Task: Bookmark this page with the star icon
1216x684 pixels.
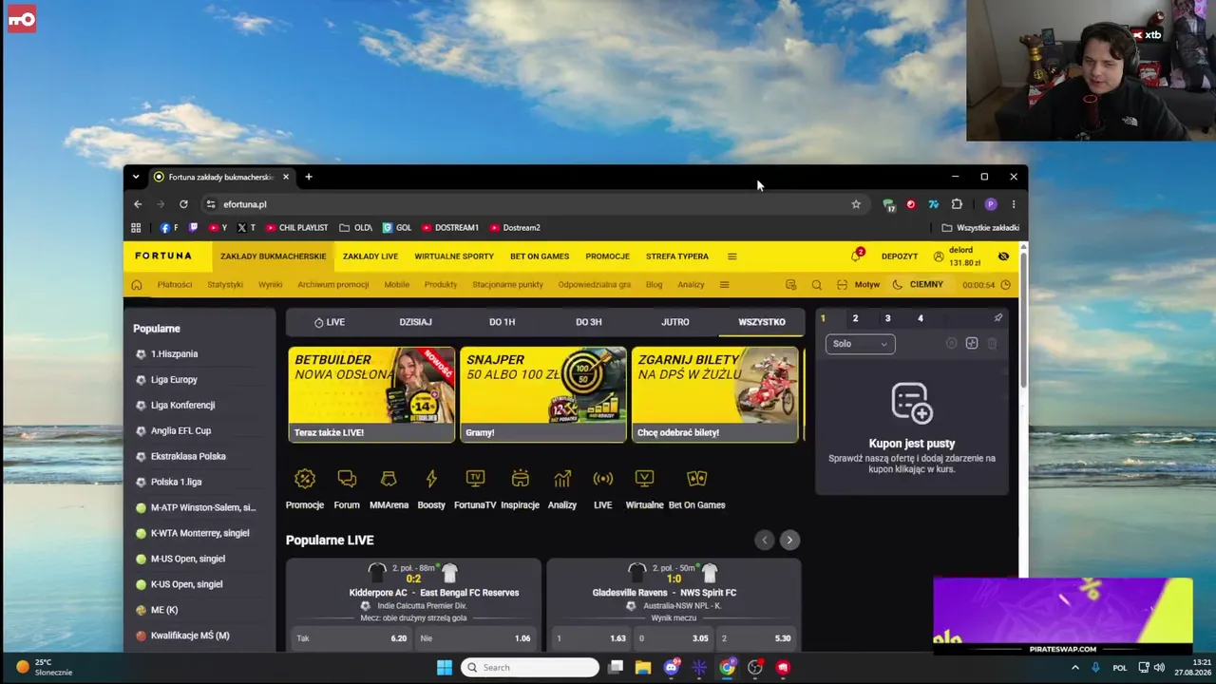Action: (x=856, y=204)
